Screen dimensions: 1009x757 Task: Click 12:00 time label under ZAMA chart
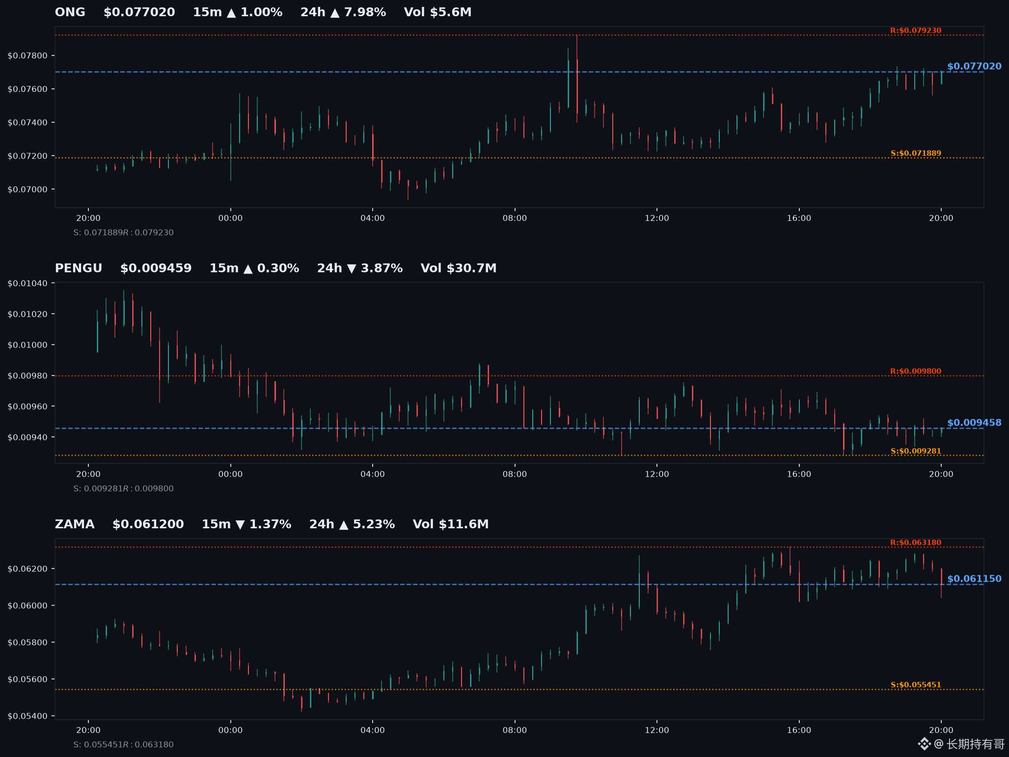[657, 730]
